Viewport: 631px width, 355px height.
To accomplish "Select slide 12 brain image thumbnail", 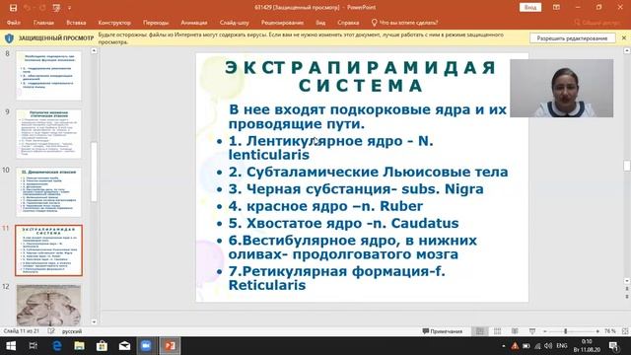I will tap(48, 305).
